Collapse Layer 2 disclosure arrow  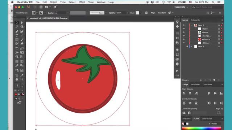(x=192, y=25)
